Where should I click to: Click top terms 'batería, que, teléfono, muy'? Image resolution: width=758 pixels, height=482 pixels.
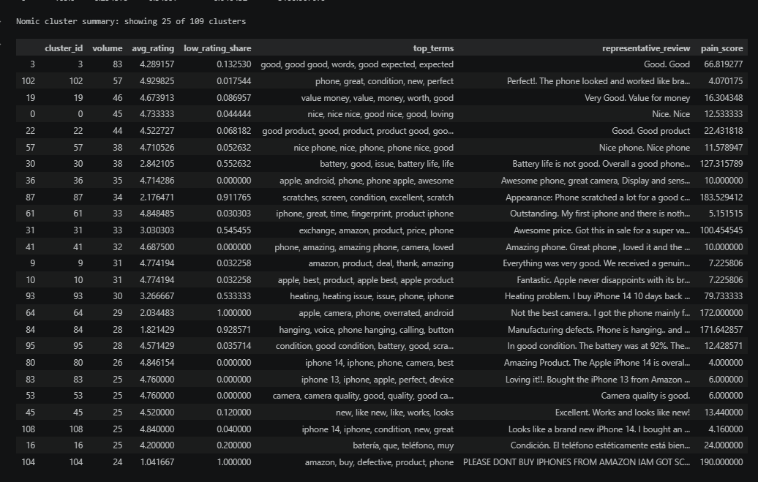point(403,445)
